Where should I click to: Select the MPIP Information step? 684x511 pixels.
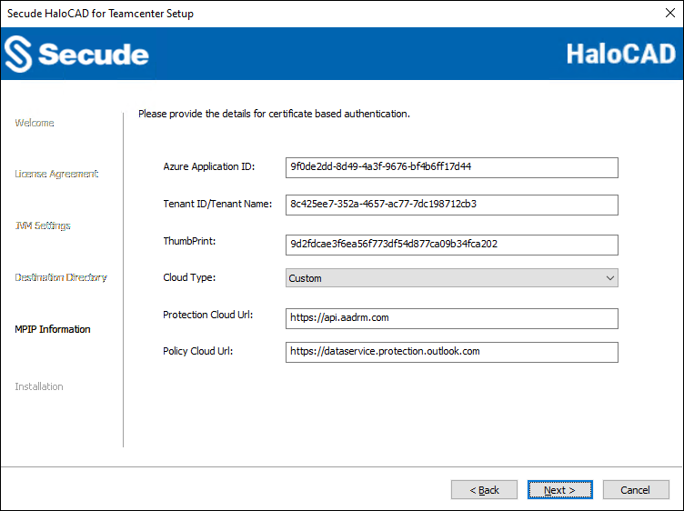(x=53, y=329)
